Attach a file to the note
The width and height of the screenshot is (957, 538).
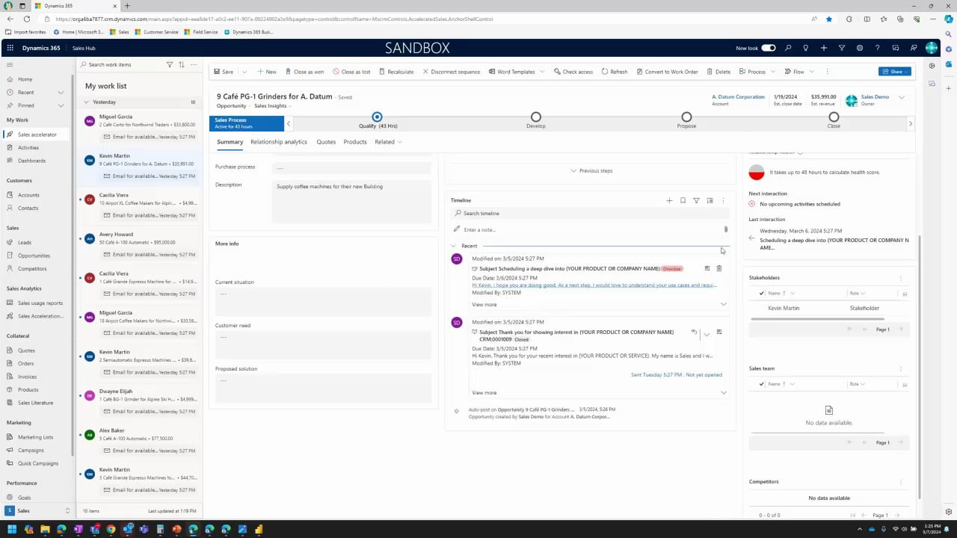725,229
